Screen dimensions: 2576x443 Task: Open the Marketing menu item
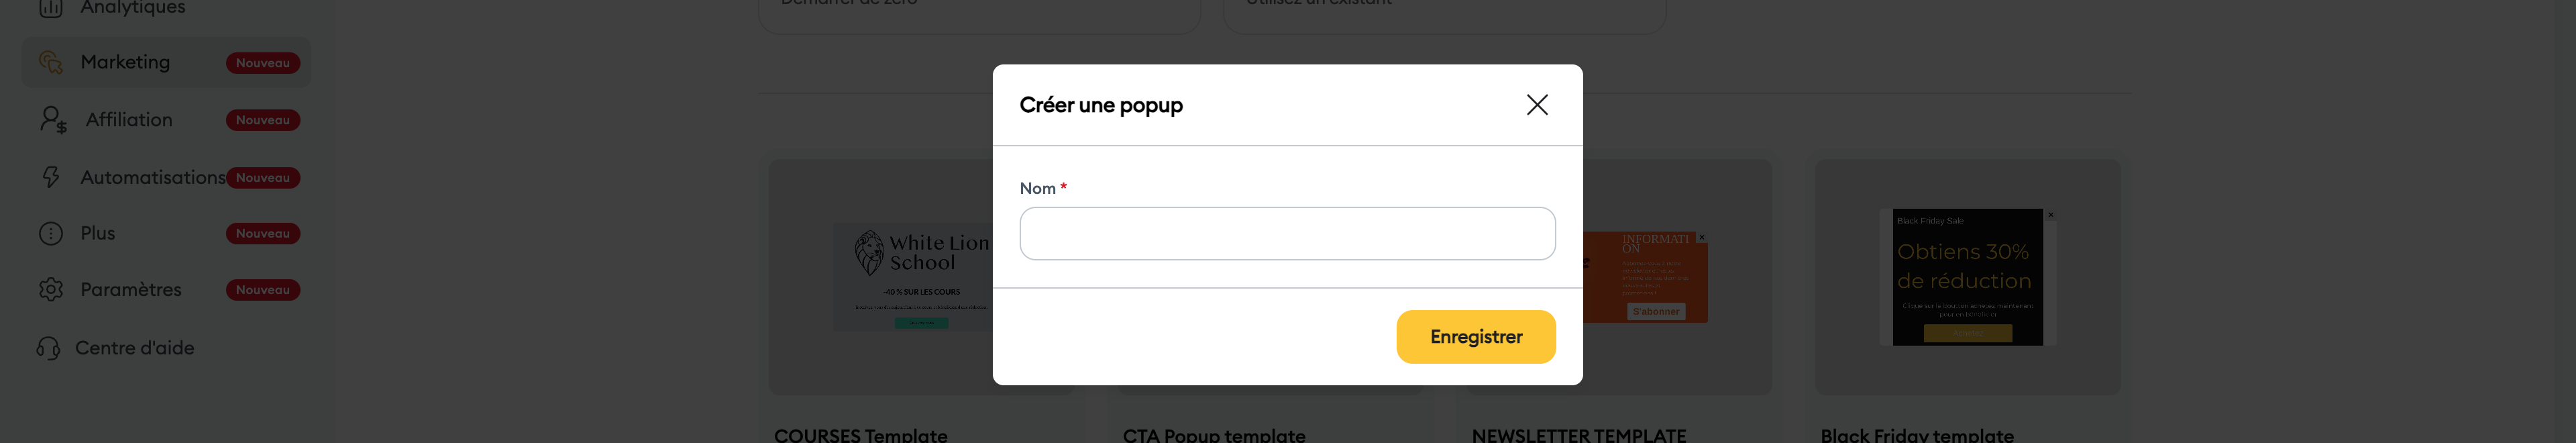(125, 63)
